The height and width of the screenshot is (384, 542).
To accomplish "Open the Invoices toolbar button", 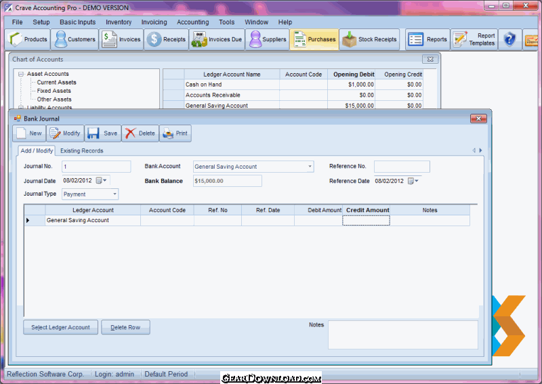I will click(121, 39).
